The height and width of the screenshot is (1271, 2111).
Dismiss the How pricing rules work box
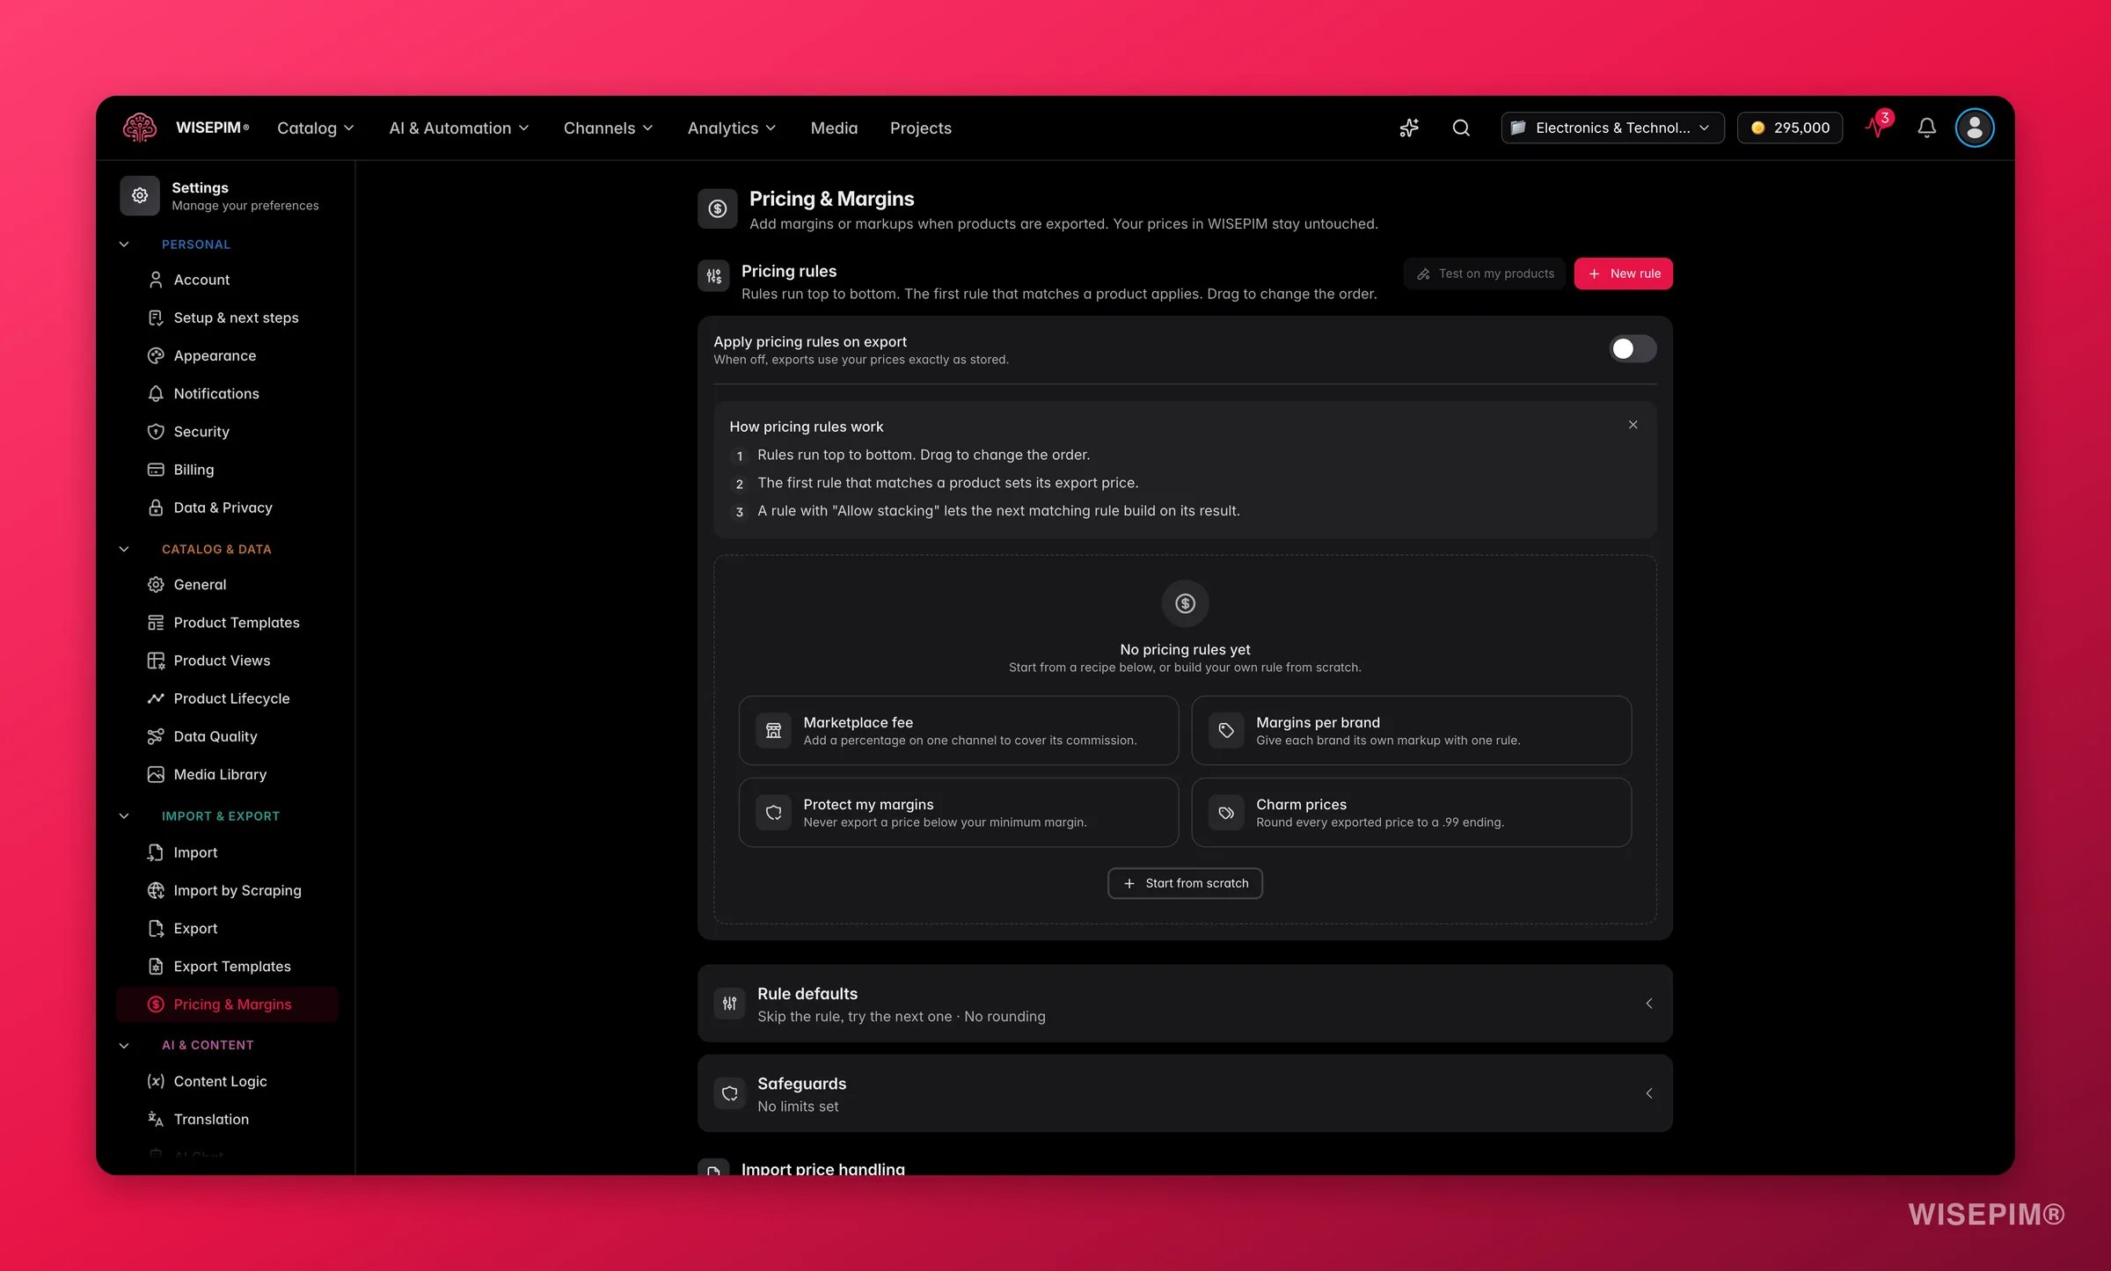pyautogui.click(x=1633, y=425)
